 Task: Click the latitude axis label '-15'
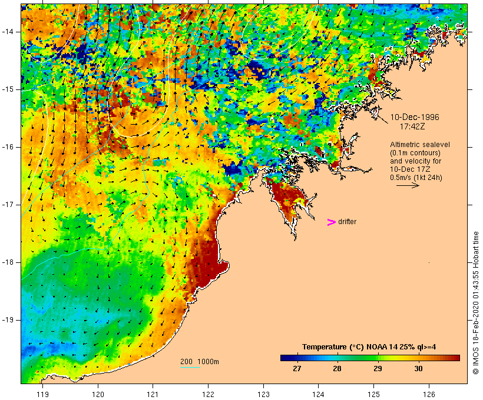pos(8,89)
